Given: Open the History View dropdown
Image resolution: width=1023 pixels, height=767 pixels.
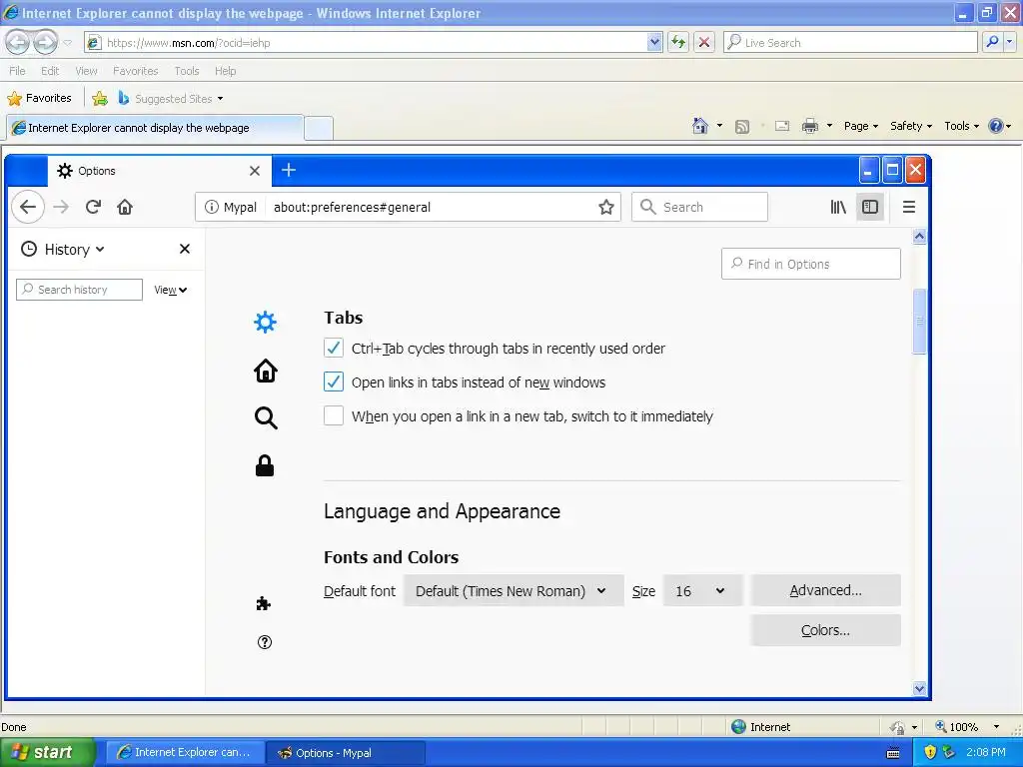Looking at the screenshot, I should pos(170,291).
